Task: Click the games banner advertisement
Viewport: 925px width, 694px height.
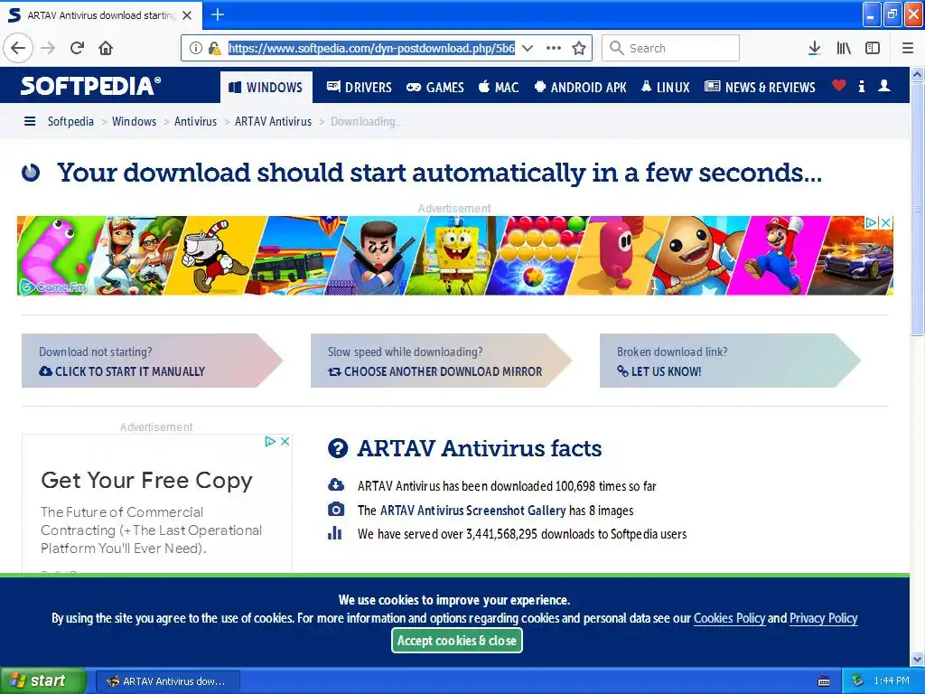Action: (x=455, y=255)
